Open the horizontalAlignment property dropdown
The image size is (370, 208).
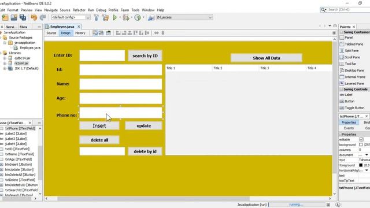click(x=367, y=170)
